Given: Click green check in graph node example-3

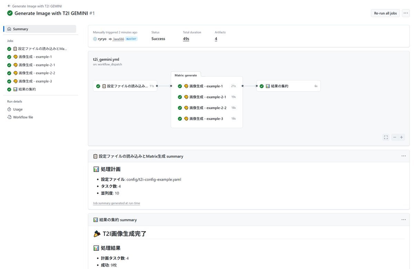Looking at the screenshot, I should (x=180, y=119).
